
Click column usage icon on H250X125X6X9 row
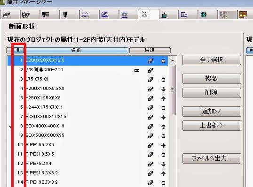tap(163, 98)
